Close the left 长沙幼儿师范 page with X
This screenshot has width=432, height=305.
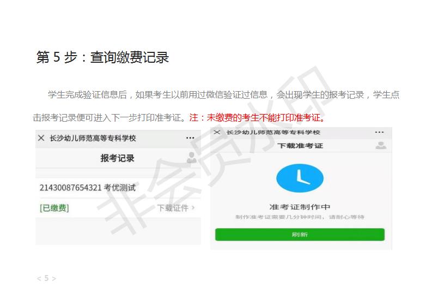tap(41, 138)
